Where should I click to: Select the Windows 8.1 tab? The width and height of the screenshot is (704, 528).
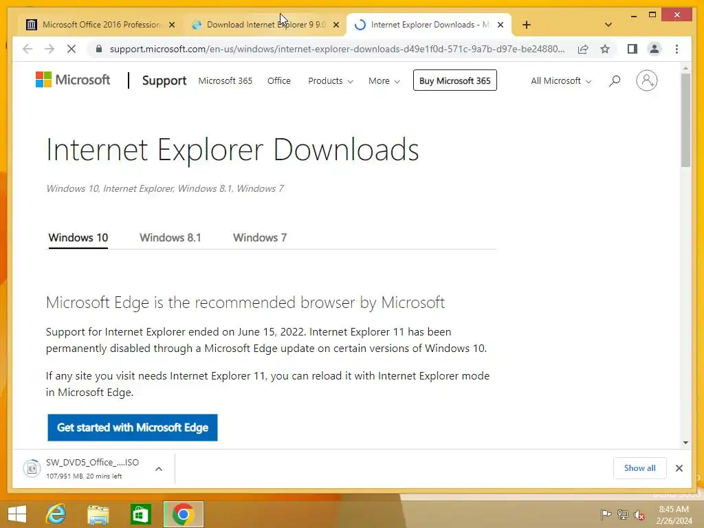[170, 237]
